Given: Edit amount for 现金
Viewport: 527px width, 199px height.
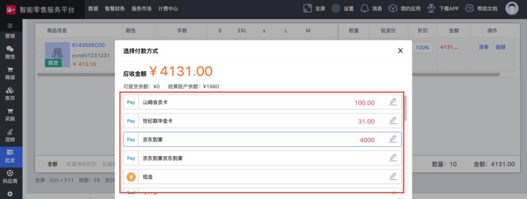Looking at the screenshot, I should pos(393,176).
